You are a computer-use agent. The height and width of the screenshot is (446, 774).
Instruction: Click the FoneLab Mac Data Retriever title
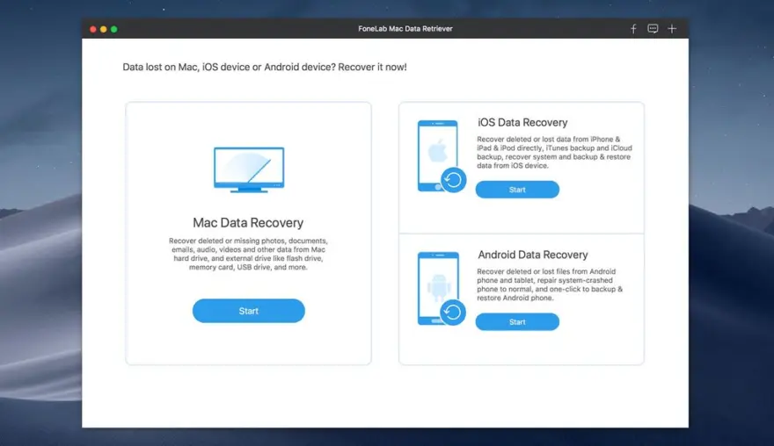click(405, 29)
